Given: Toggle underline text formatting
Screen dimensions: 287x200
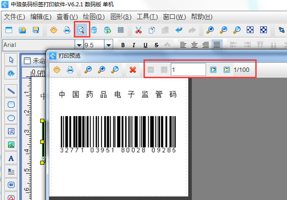Looking at the screenshot, I should (146, 45).
